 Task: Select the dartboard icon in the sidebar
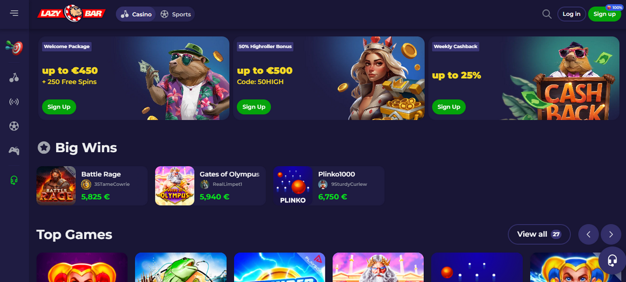tap(14, 47)
